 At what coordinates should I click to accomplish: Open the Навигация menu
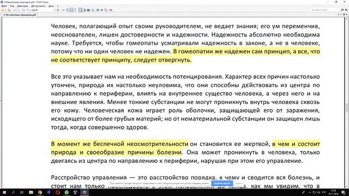(x=22, y=6)
